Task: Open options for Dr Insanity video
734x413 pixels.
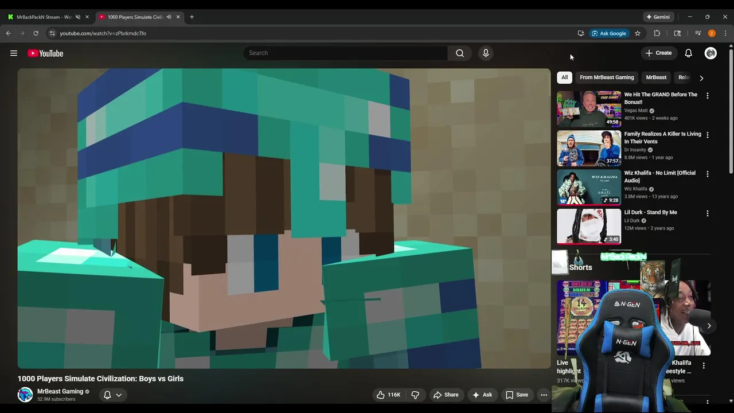Action: [707, 135]
